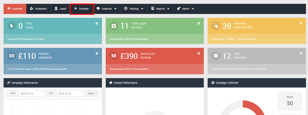This screenshot has width=308, height=115.
Task: Click the money icon beside £110 revenue
Action: (11, 56)
